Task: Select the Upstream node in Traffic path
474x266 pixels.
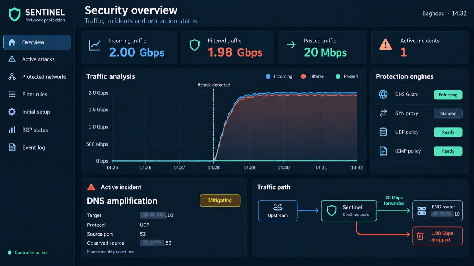Action: (x=278, y=211)
